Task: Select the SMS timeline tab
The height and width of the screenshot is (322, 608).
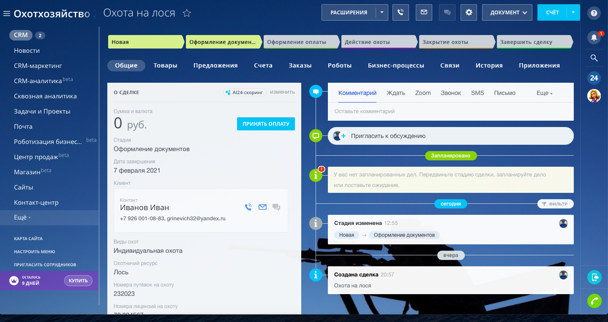Action: point(477,93)
